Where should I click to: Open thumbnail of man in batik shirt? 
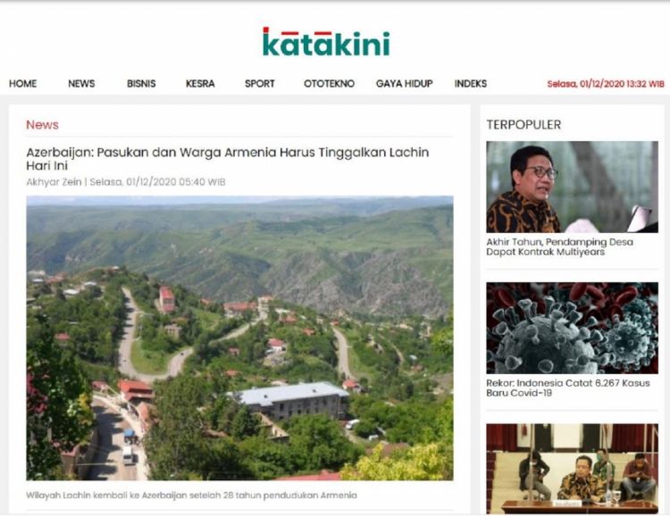[x=572, y=187]
